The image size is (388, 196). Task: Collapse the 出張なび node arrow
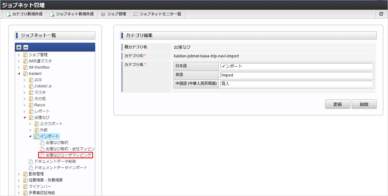click(25, 118)
